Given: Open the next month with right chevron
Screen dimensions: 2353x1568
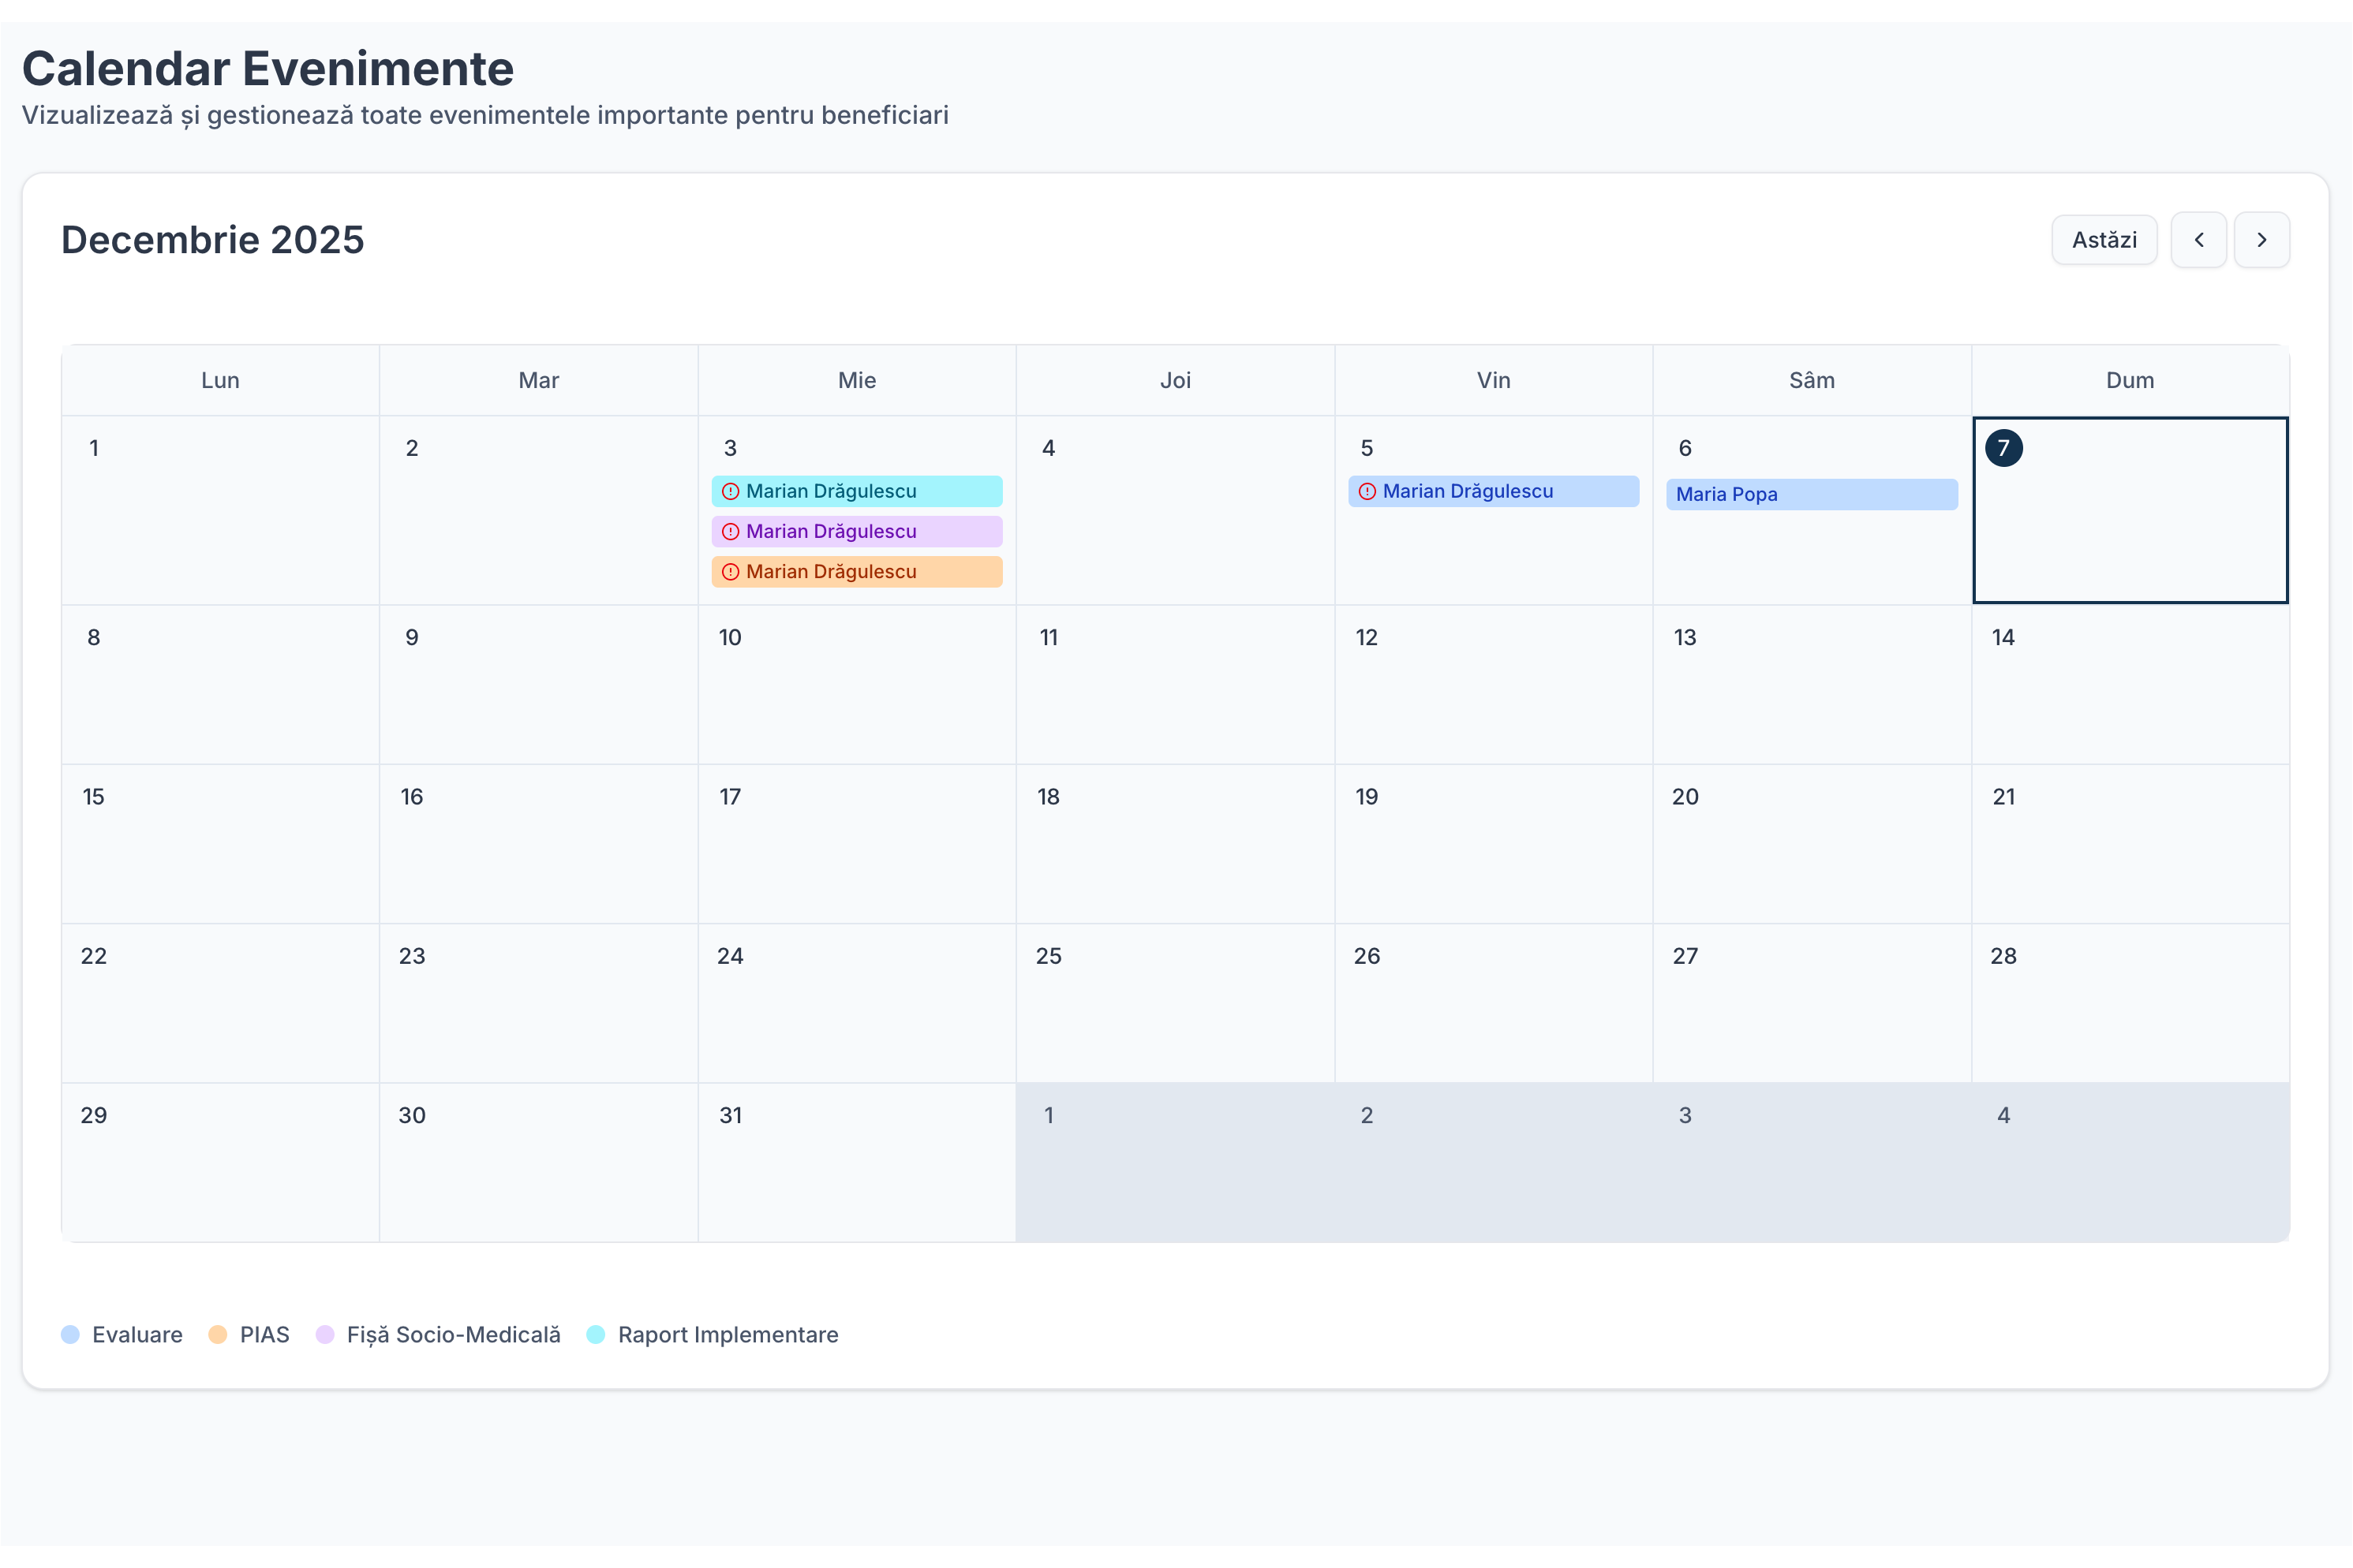Looking at the screenshot, I should (2262, 239).
